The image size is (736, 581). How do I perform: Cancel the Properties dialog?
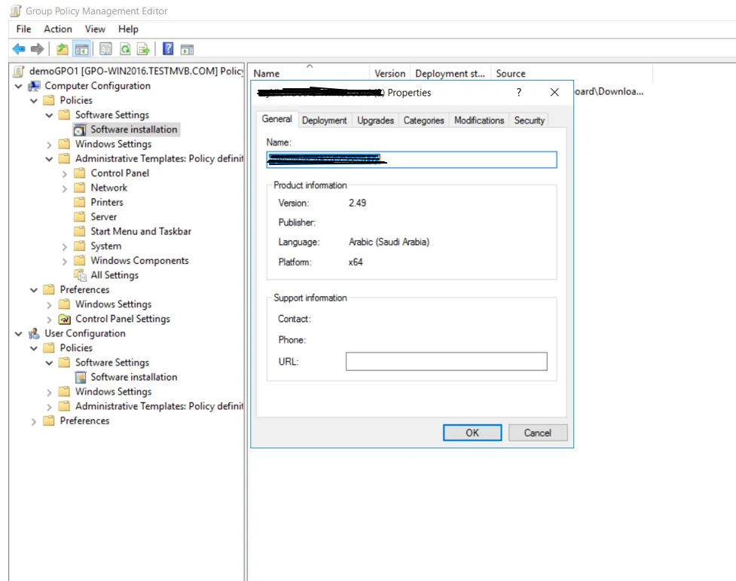[x=537, y=433]
